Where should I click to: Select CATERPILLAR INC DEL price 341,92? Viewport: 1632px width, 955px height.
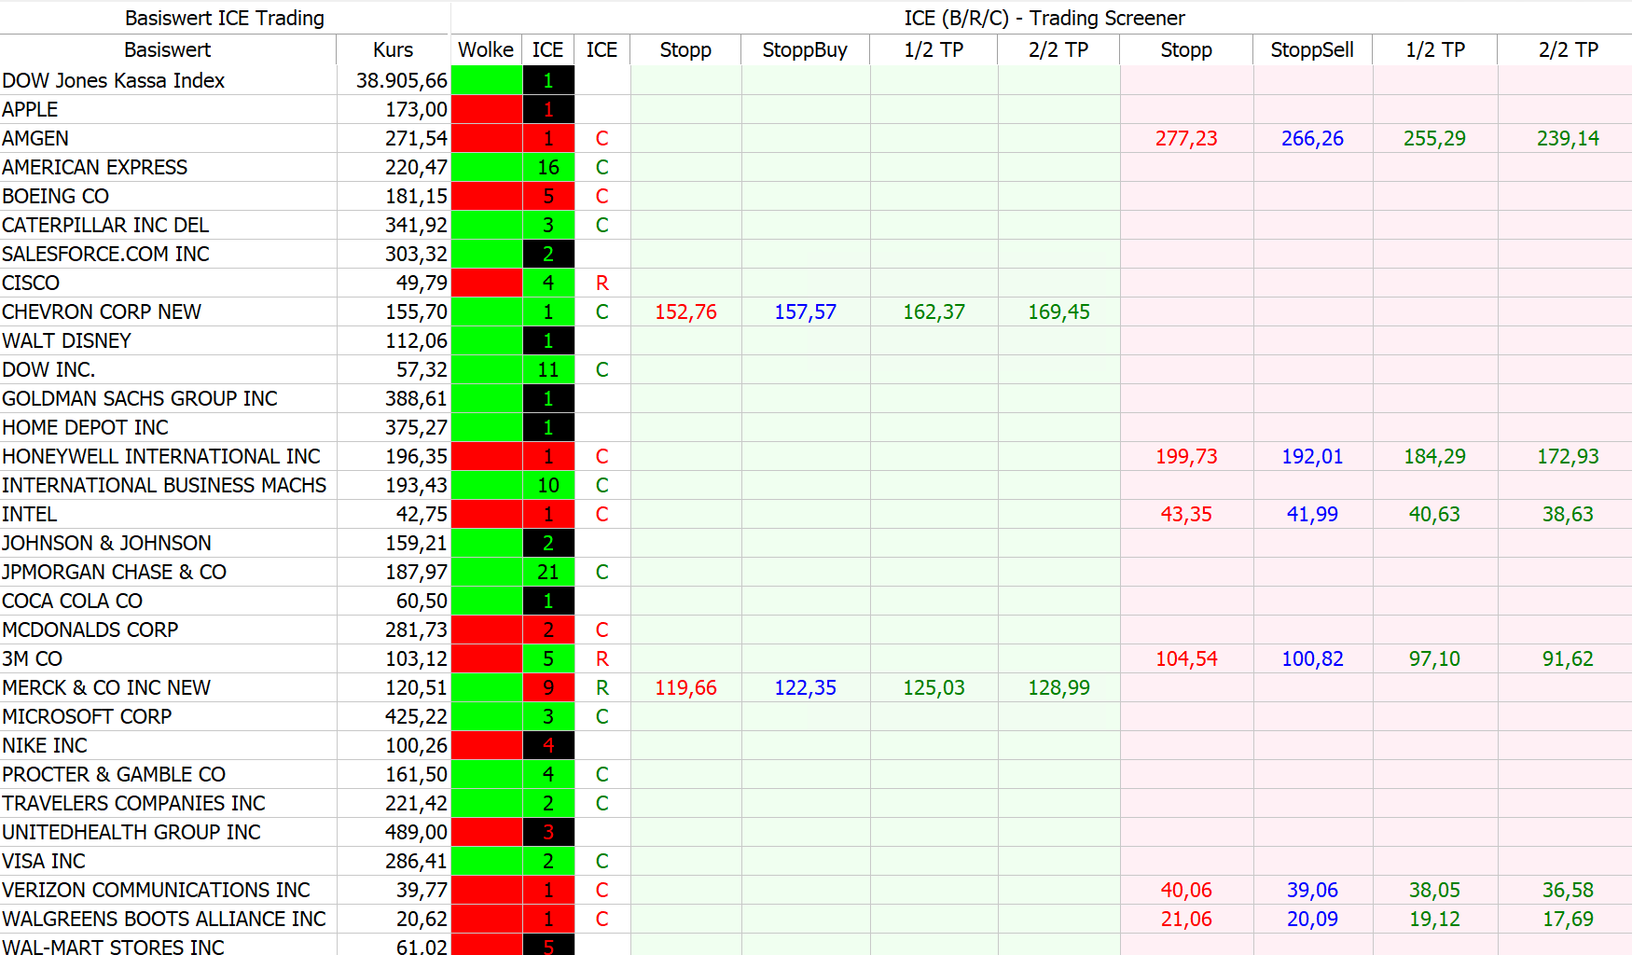[x=416, y=225]
